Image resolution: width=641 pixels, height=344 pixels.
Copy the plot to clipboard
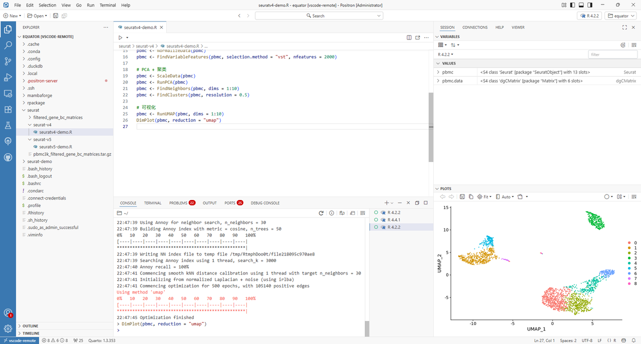[471, 197]
